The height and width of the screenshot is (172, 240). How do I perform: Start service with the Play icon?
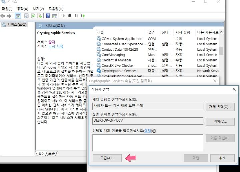pos(64,16)
